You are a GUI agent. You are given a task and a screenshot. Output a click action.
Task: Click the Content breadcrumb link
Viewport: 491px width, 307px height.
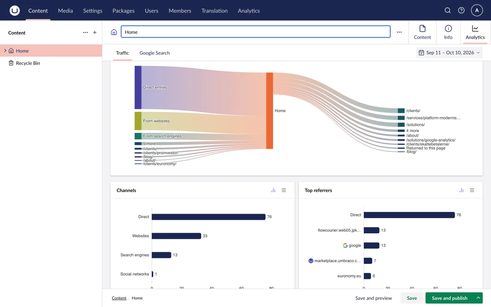tap(119, 298)
